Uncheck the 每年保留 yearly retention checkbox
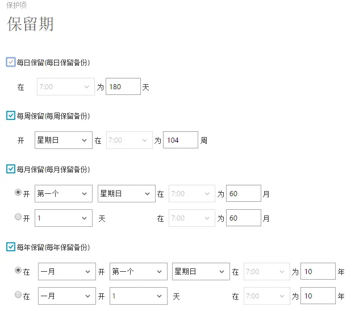Image resolution: width=355 pixels, height=311 pixels. 11,247
